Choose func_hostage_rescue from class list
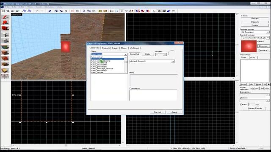The image size is (271, 152). point(102,68)
